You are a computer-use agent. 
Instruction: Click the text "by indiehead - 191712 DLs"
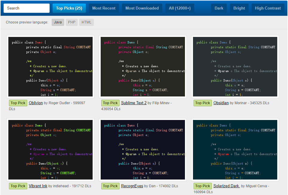tap(70, 186)
